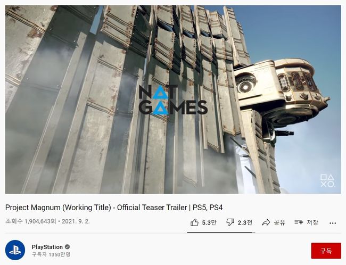Image resolution: width=346 pixels, height=265 pixels.
Task: Click the subscriber count 구독자 1350만명
Action: (51, 254)
